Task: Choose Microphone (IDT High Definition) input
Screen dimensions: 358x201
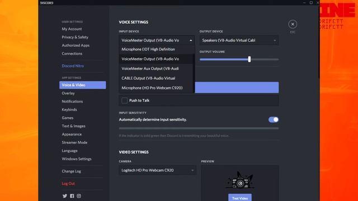Action: click(x=156, y=49)
